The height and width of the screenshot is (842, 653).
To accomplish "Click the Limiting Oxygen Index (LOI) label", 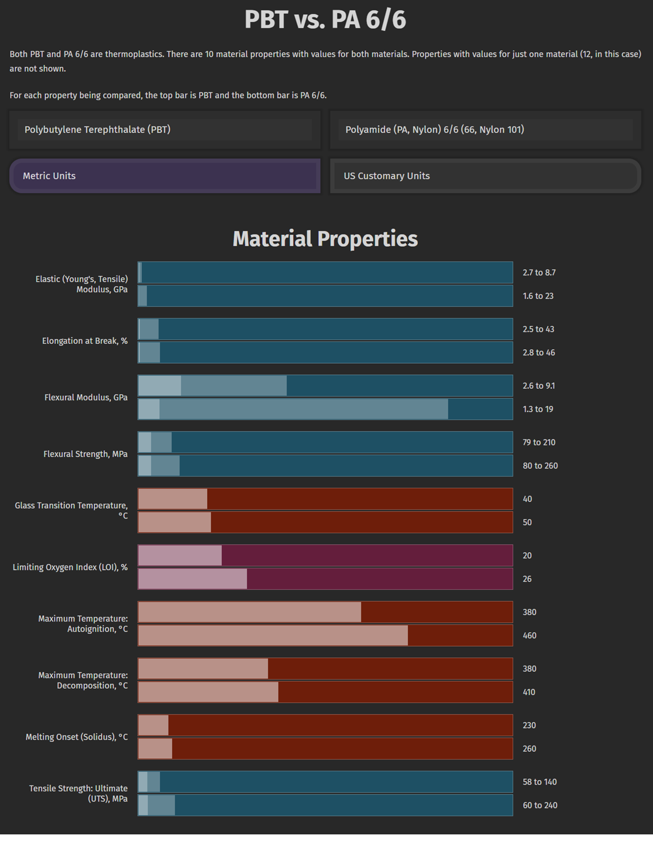I will click(x=70, y=567).
